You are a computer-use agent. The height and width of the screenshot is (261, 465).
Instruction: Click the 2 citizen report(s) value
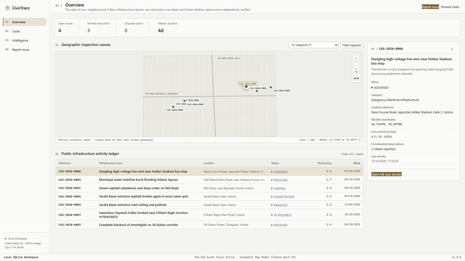(383, 149)
